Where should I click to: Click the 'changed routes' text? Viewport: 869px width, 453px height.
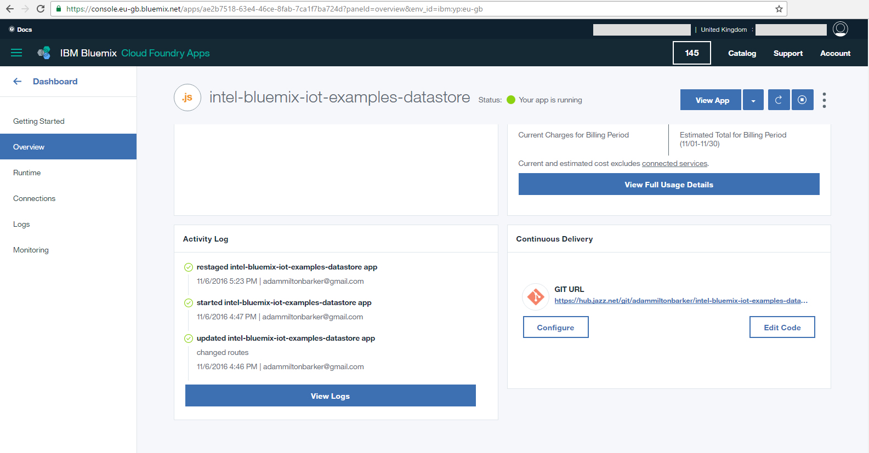point(223,352)
